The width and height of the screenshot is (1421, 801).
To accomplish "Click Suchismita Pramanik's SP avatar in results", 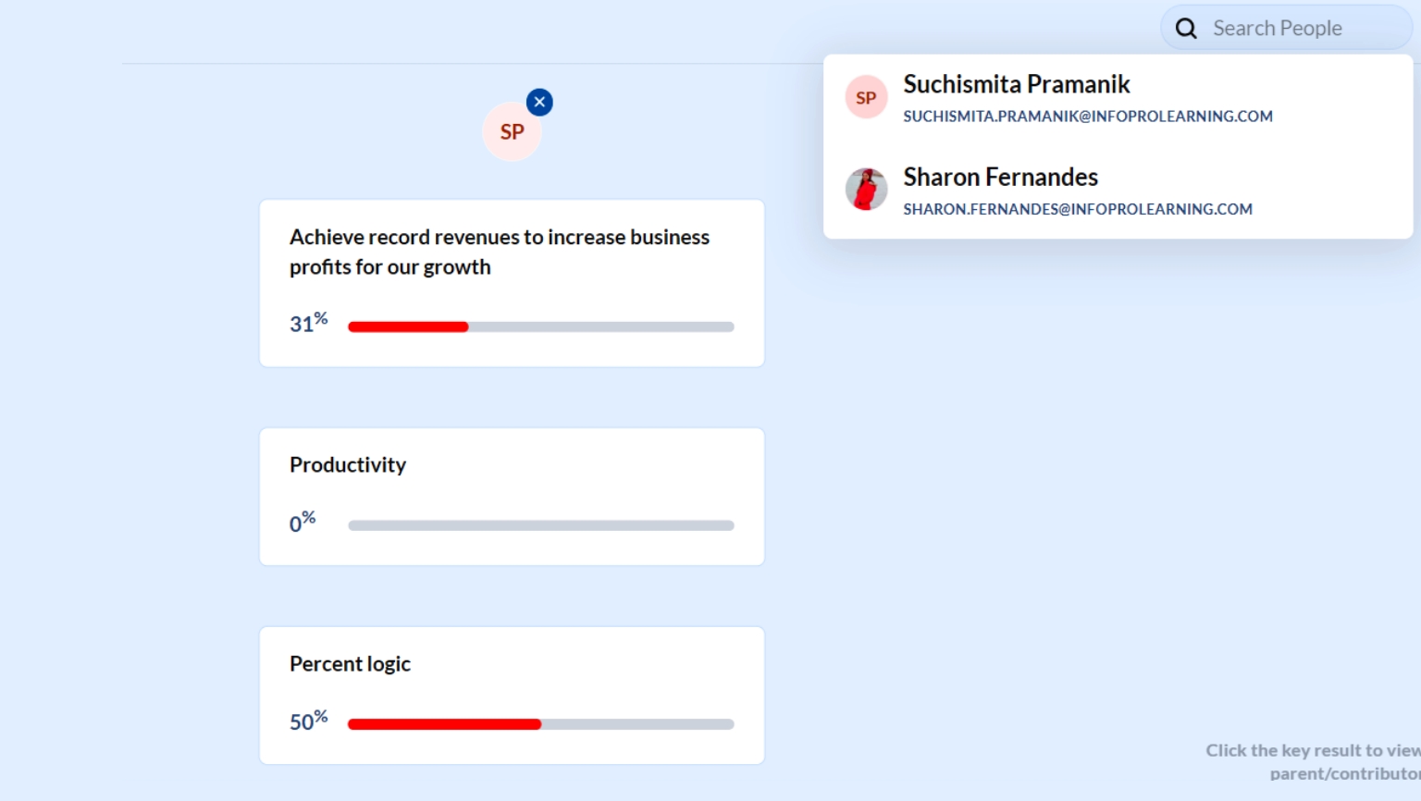I will click(866, 97).
